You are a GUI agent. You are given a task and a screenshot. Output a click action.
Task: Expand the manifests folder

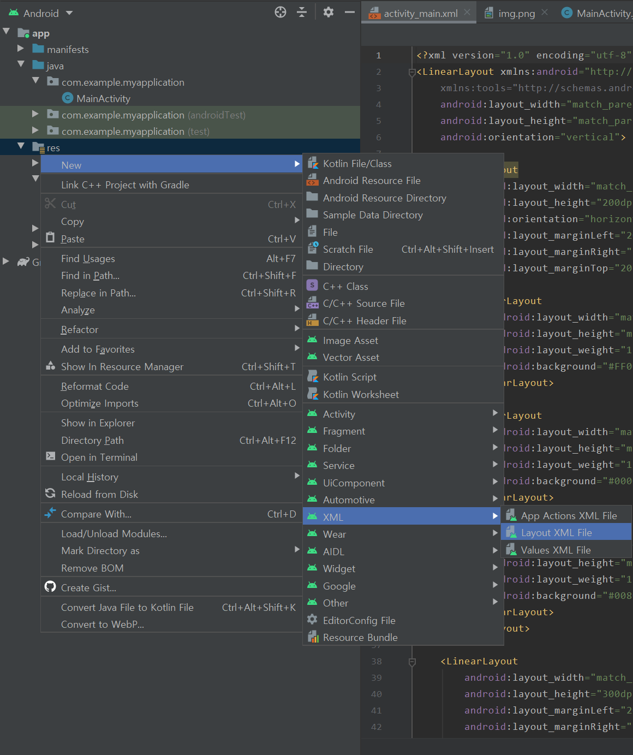pyautogui.click(x=21, y=49)
